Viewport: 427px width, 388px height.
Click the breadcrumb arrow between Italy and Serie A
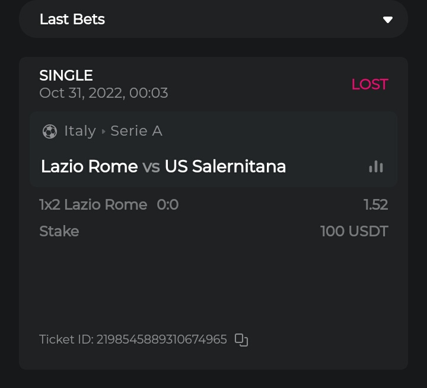pos(103,131)
